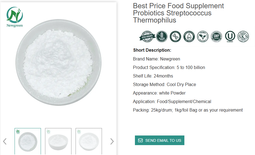Click the SKS Kosher badge
255x155 pixels.
coord(243,37)
